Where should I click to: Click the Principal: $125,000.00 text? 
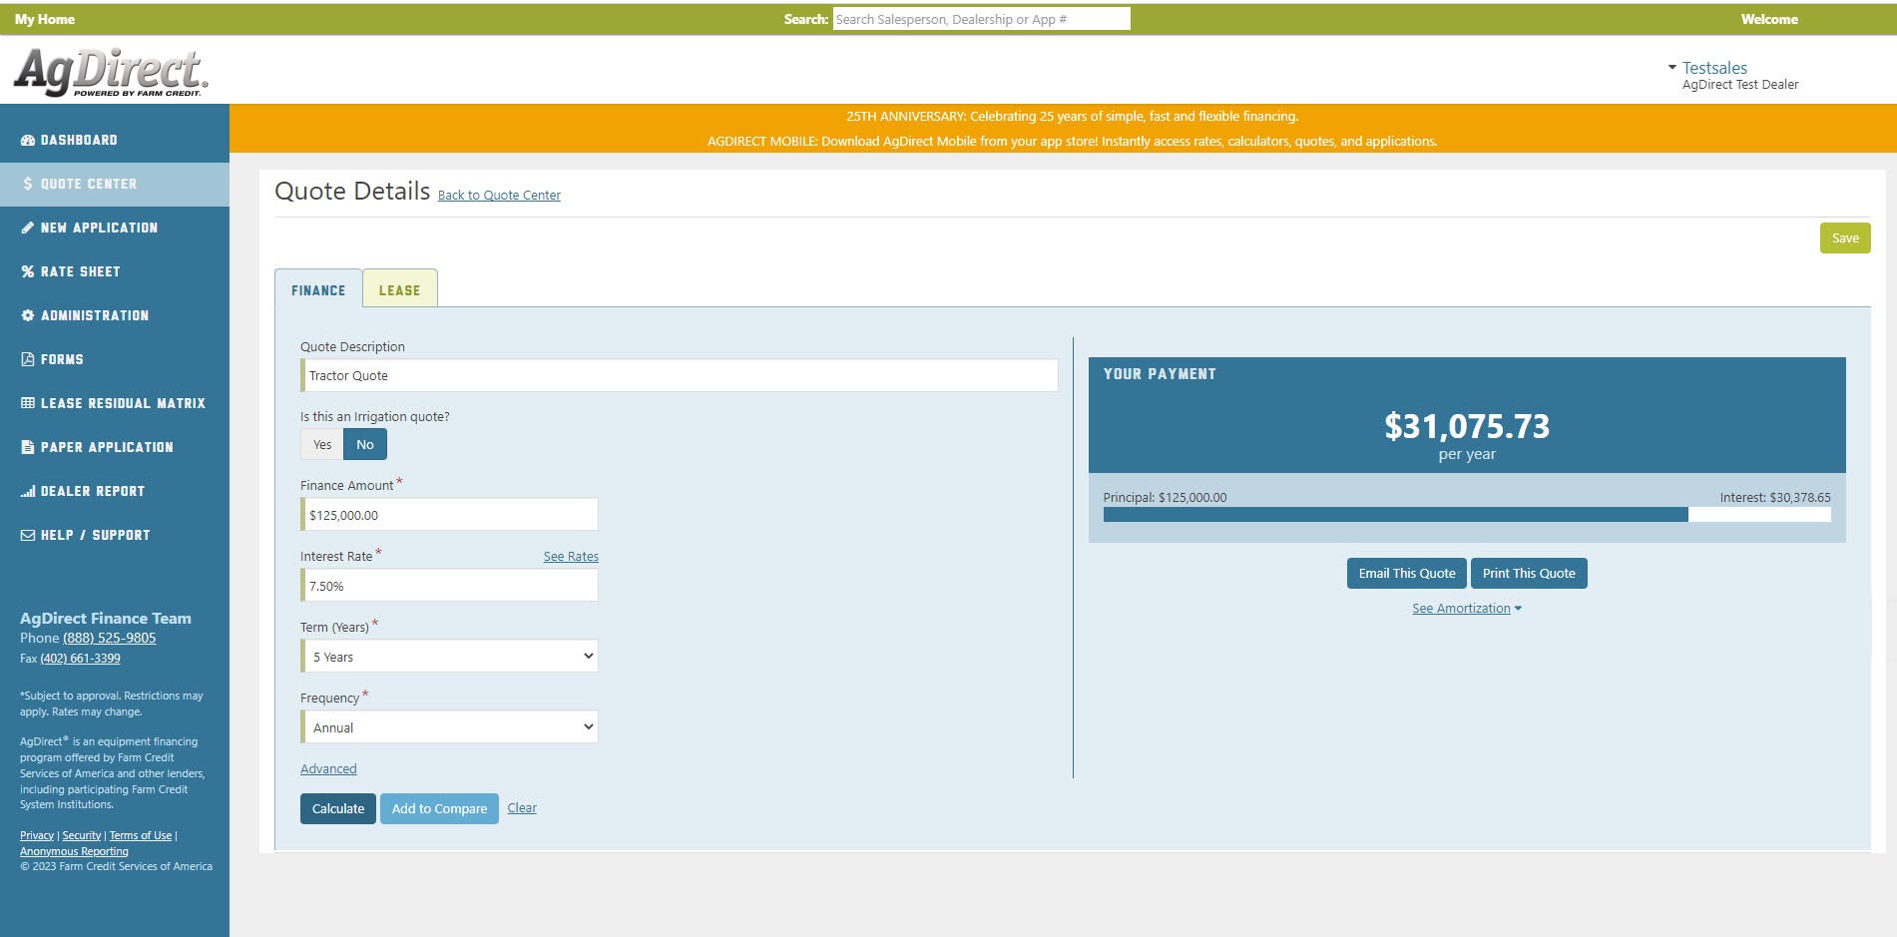(1165, 498)
